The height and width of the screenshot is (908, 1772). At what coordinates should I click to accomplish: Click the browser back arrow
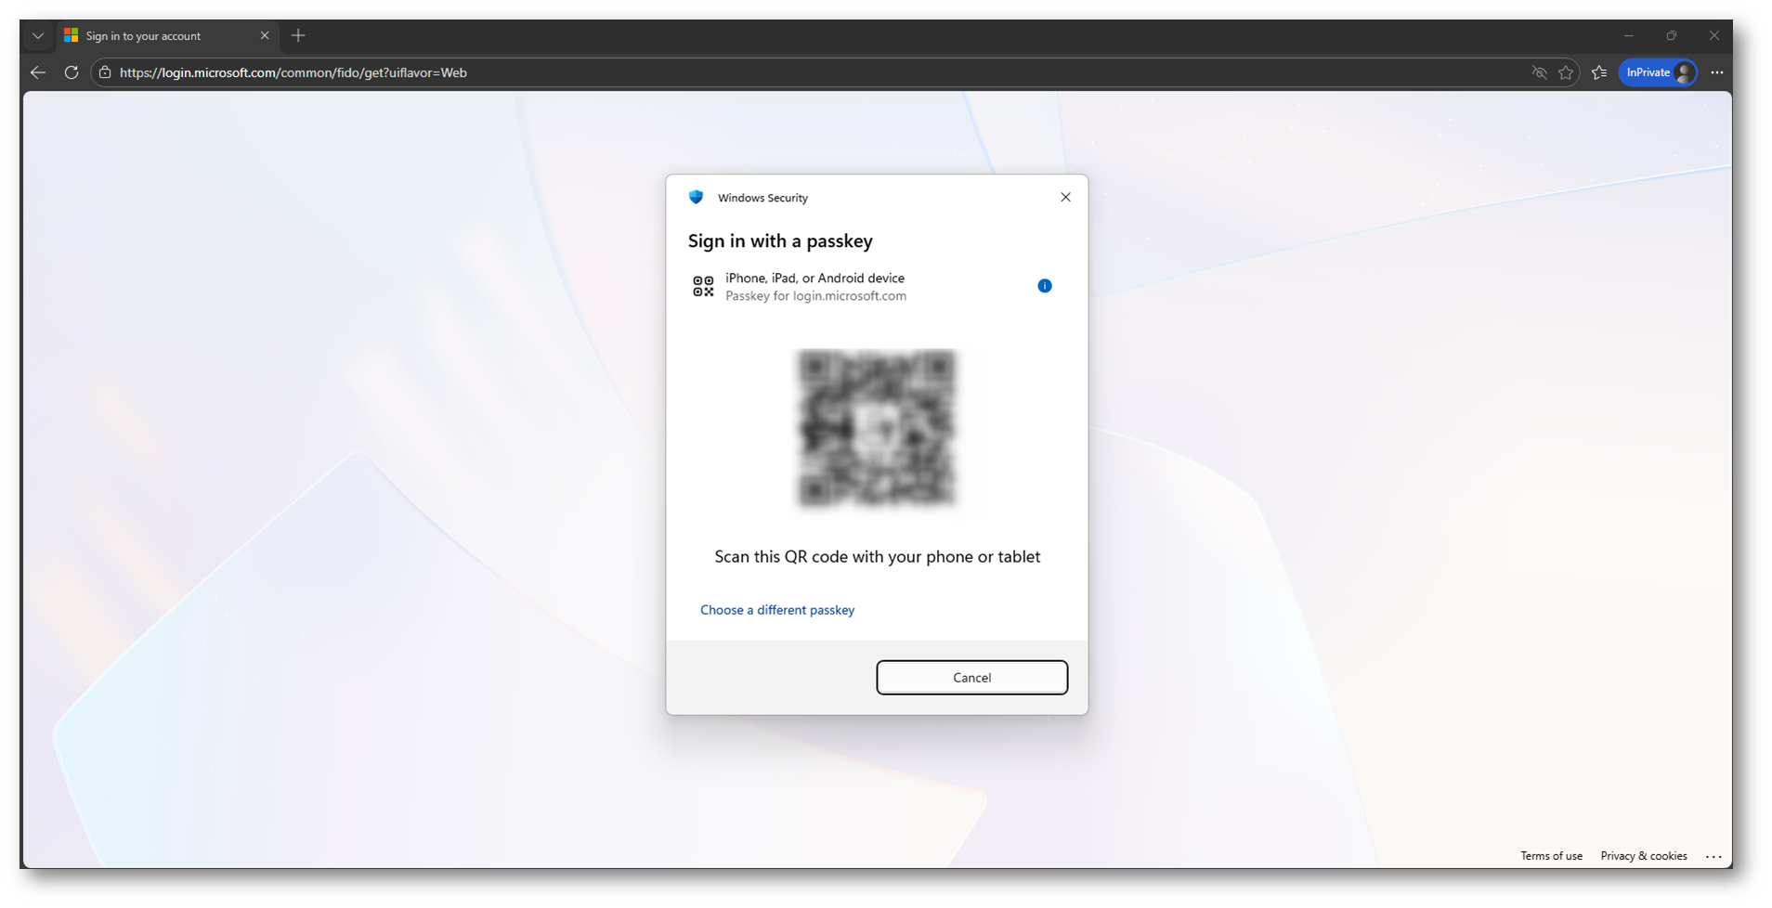point(38,72)
